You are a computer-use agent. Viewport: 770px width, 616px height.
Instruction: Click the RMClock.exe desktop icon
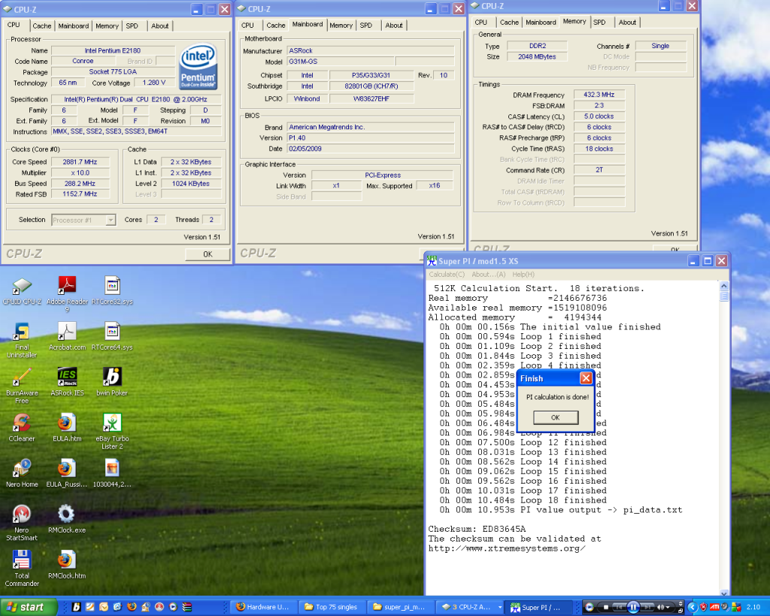pyautogui.click(x=67, y=514)
